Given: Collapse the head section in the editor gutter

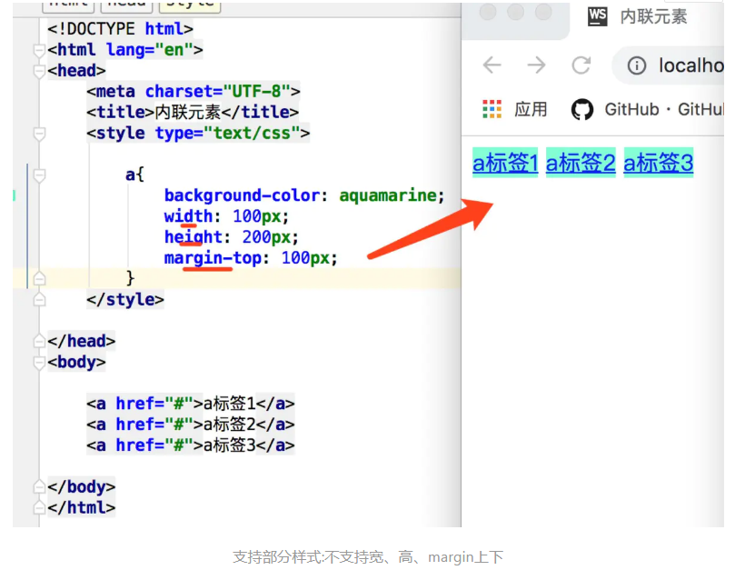Looking at the screenshot, I should click(38, 71).
